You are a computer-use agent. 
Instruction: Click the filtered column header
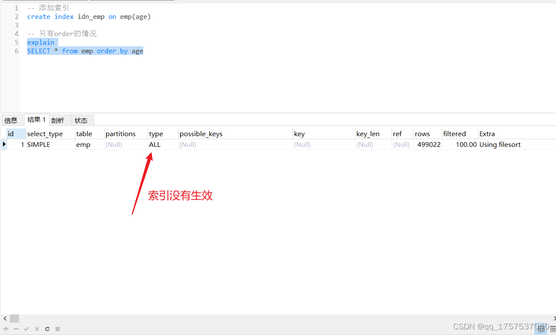pos(460,134)
